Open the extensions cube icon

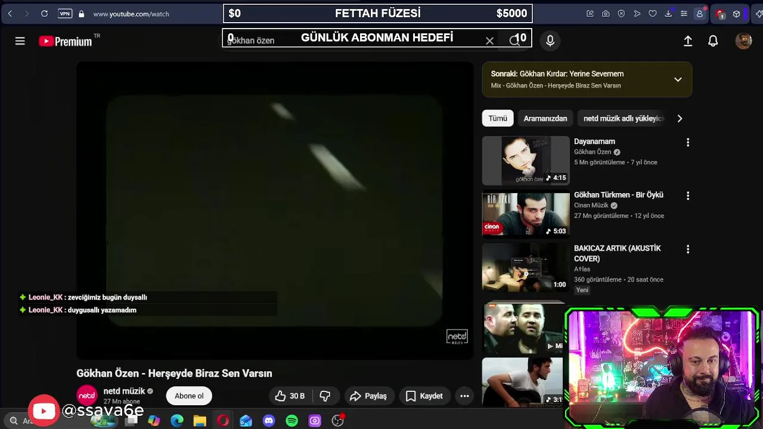(x=737, y=14)
